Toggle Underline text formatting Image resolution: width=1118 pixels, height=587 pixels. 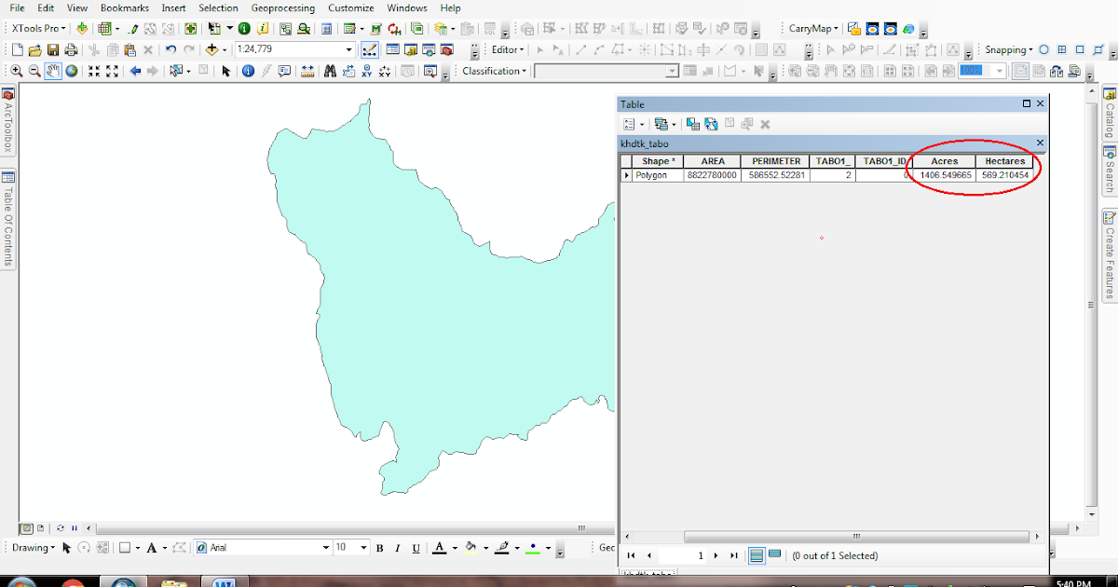[416, 548]
